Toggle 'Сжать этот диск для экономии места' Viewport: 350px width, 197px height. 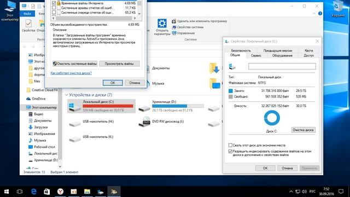pos(230,145)
